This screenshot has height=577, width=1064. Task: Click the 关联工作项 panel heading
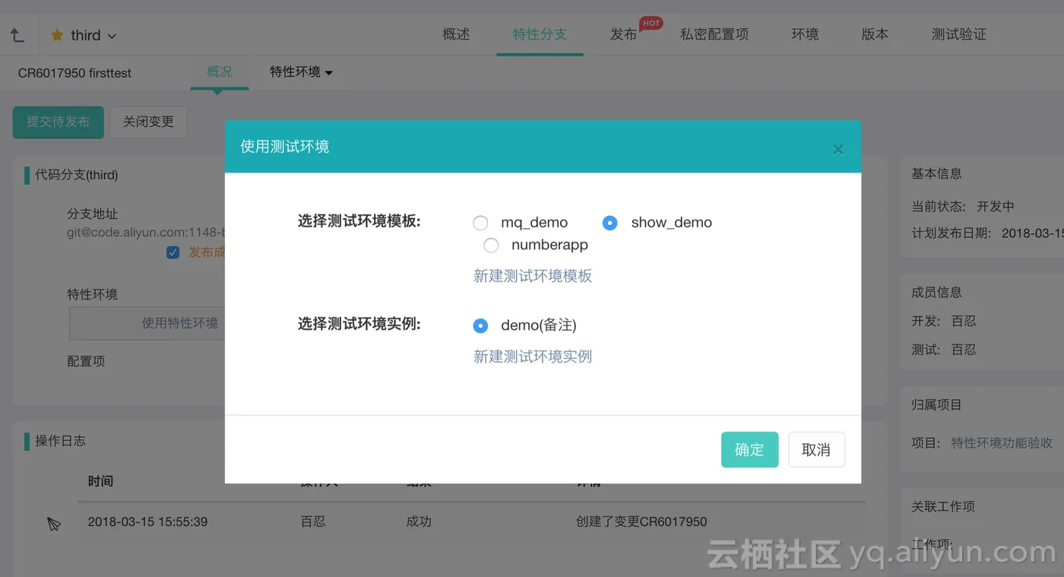(x=943, y=506)
